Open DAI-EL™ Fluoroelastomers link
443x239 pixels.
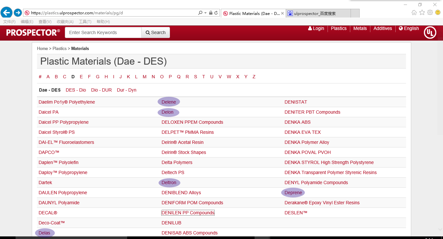[66, 142]
